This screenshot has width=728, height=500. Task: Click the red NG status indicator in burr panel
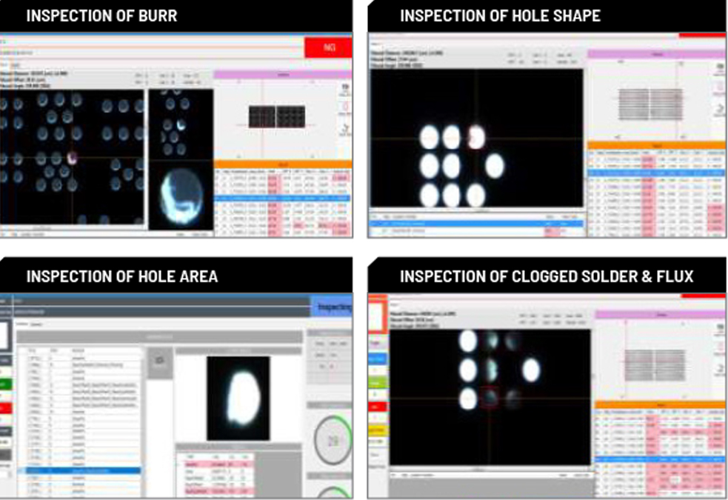tap(327, 47)
